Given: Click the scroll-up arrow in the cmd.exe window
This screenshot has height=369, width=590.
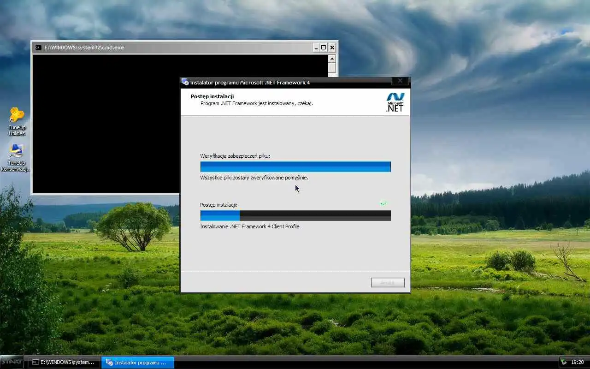Looking at the screenshot, I should (x=332, y=59).
